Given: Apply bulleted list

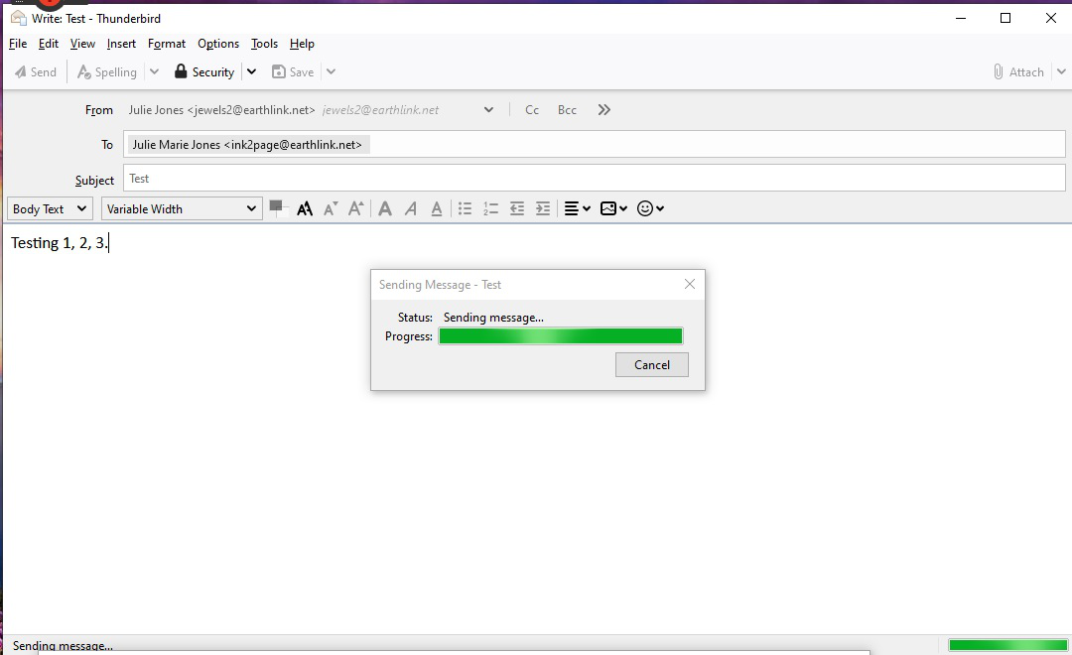Looking at the screenshot, I should tap(465, 208).
